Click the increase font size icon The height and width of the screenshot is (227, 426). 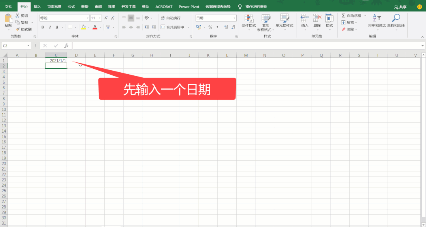106,18
